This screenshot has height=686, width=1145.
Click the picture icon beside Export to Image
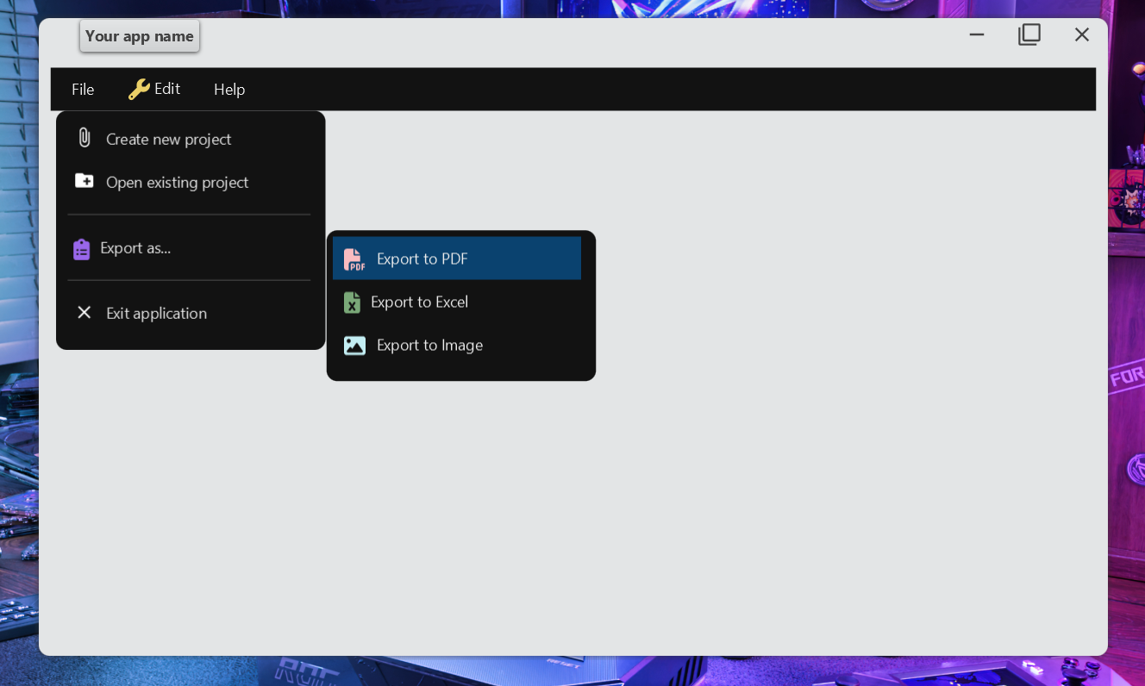354,345
